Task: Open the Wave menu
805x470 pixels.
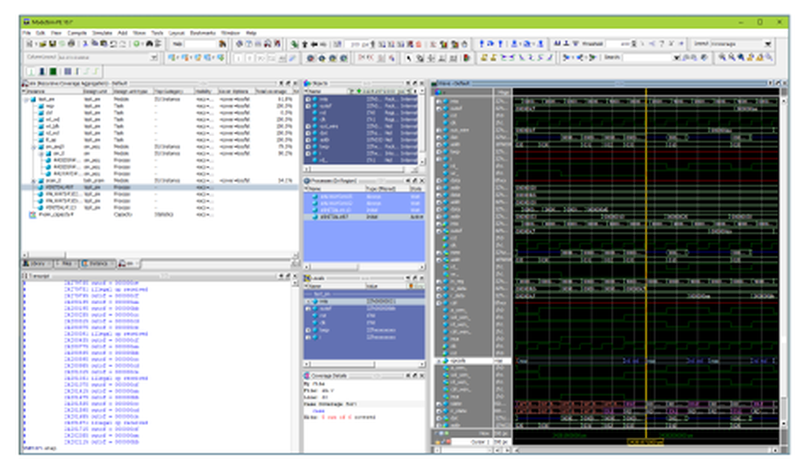Action: [139, 33]
